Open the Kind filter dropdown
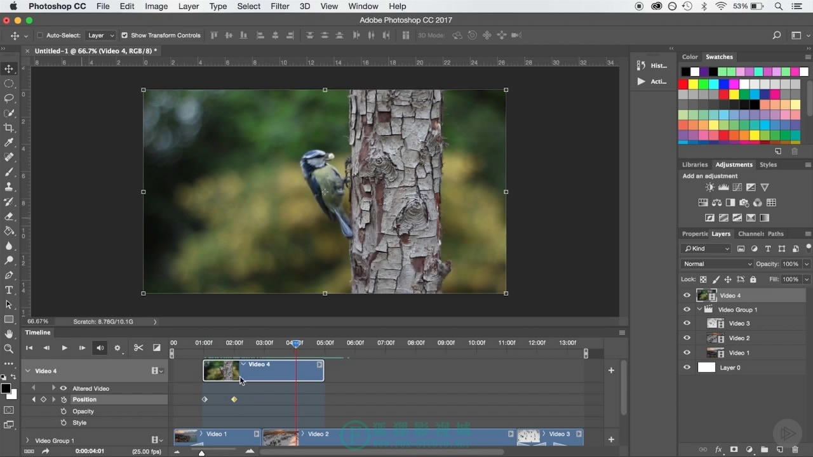 pyautogui.click(x=706, y=249)
